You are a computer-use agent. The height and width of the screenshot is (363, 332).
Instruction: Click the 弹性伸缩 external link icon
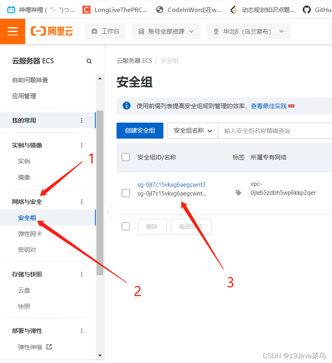(x=49, y=347)
